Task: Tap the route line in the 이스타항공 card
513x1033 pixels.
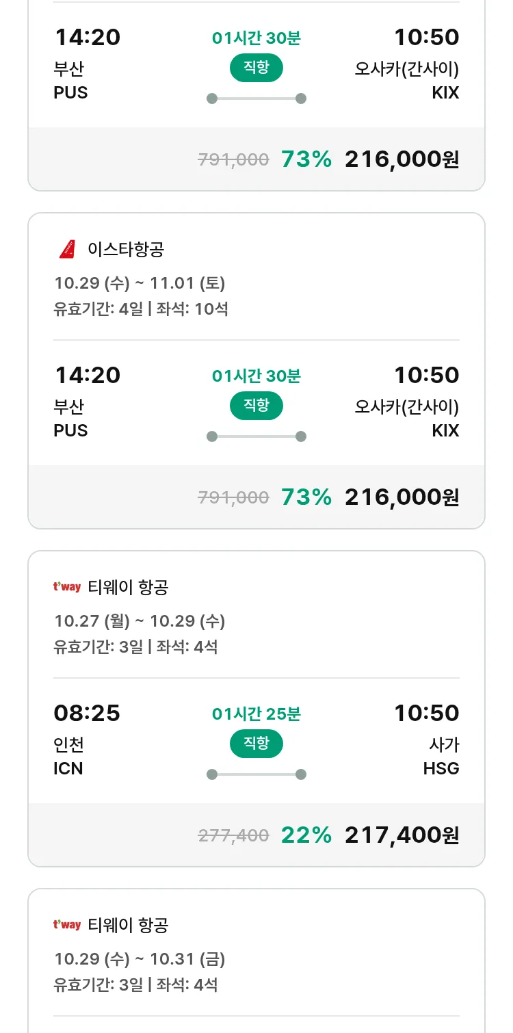Action: [x=256, y=436]
